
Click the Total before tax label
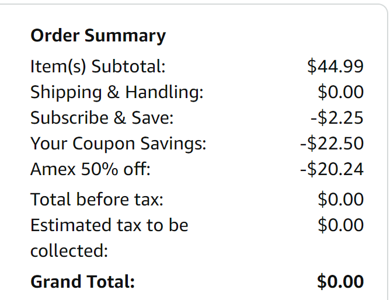[97, 200]
